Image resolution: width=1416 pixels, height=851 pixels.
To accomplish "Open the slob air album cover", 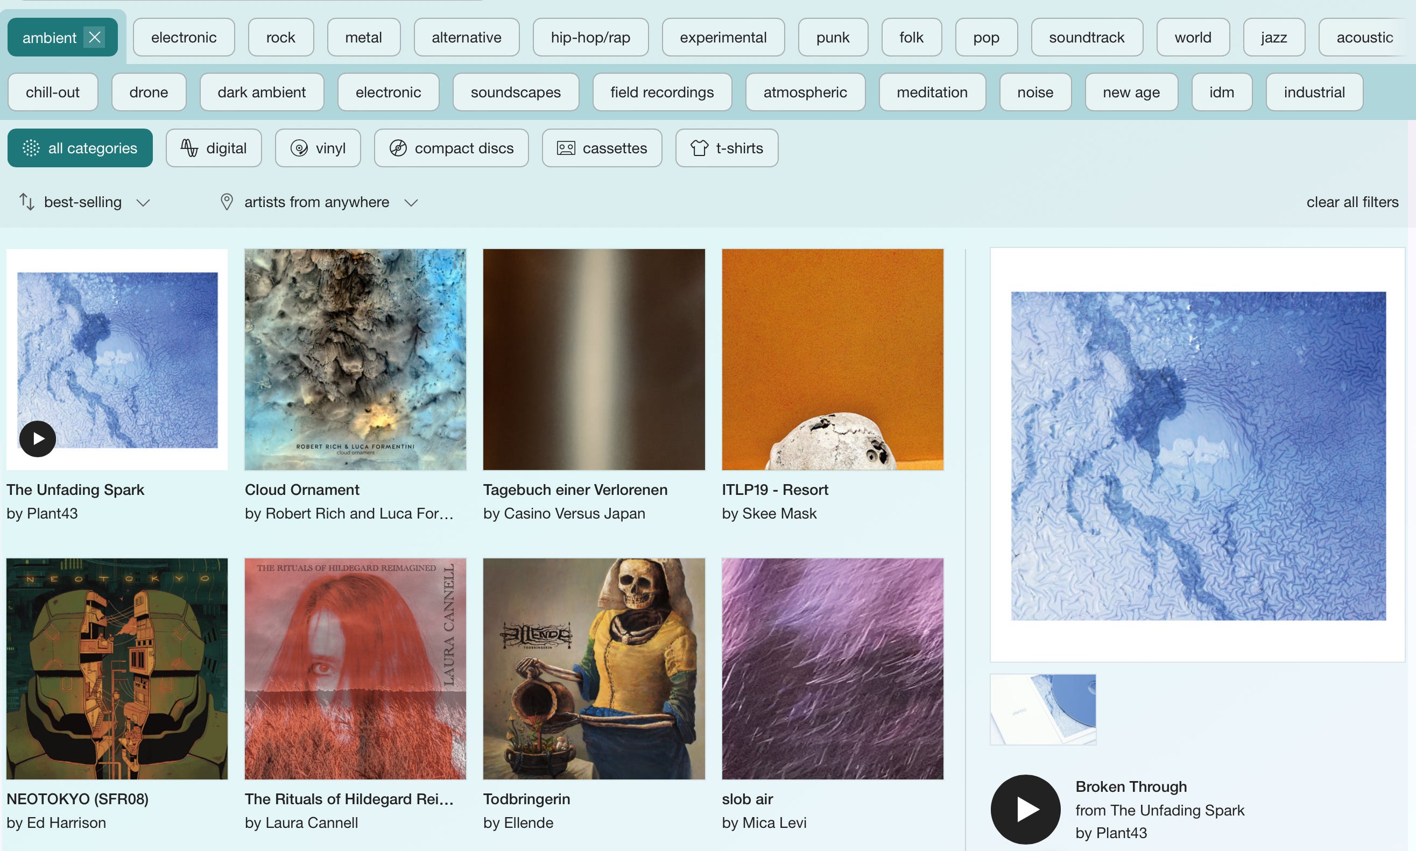I will tap(833, 669).
